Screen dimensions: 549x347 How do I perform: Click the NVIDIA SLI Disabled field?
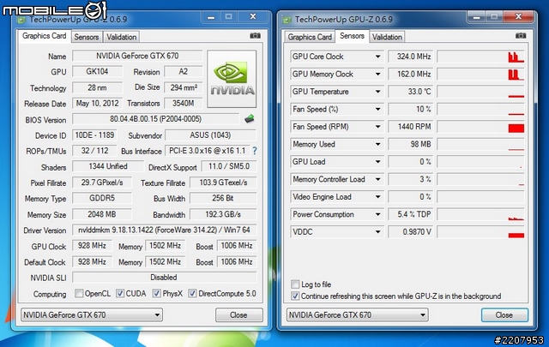[164, 278]
